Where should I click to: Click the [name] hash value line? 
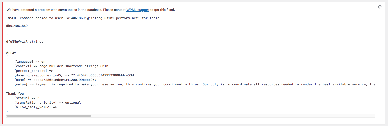pos(55,80)
